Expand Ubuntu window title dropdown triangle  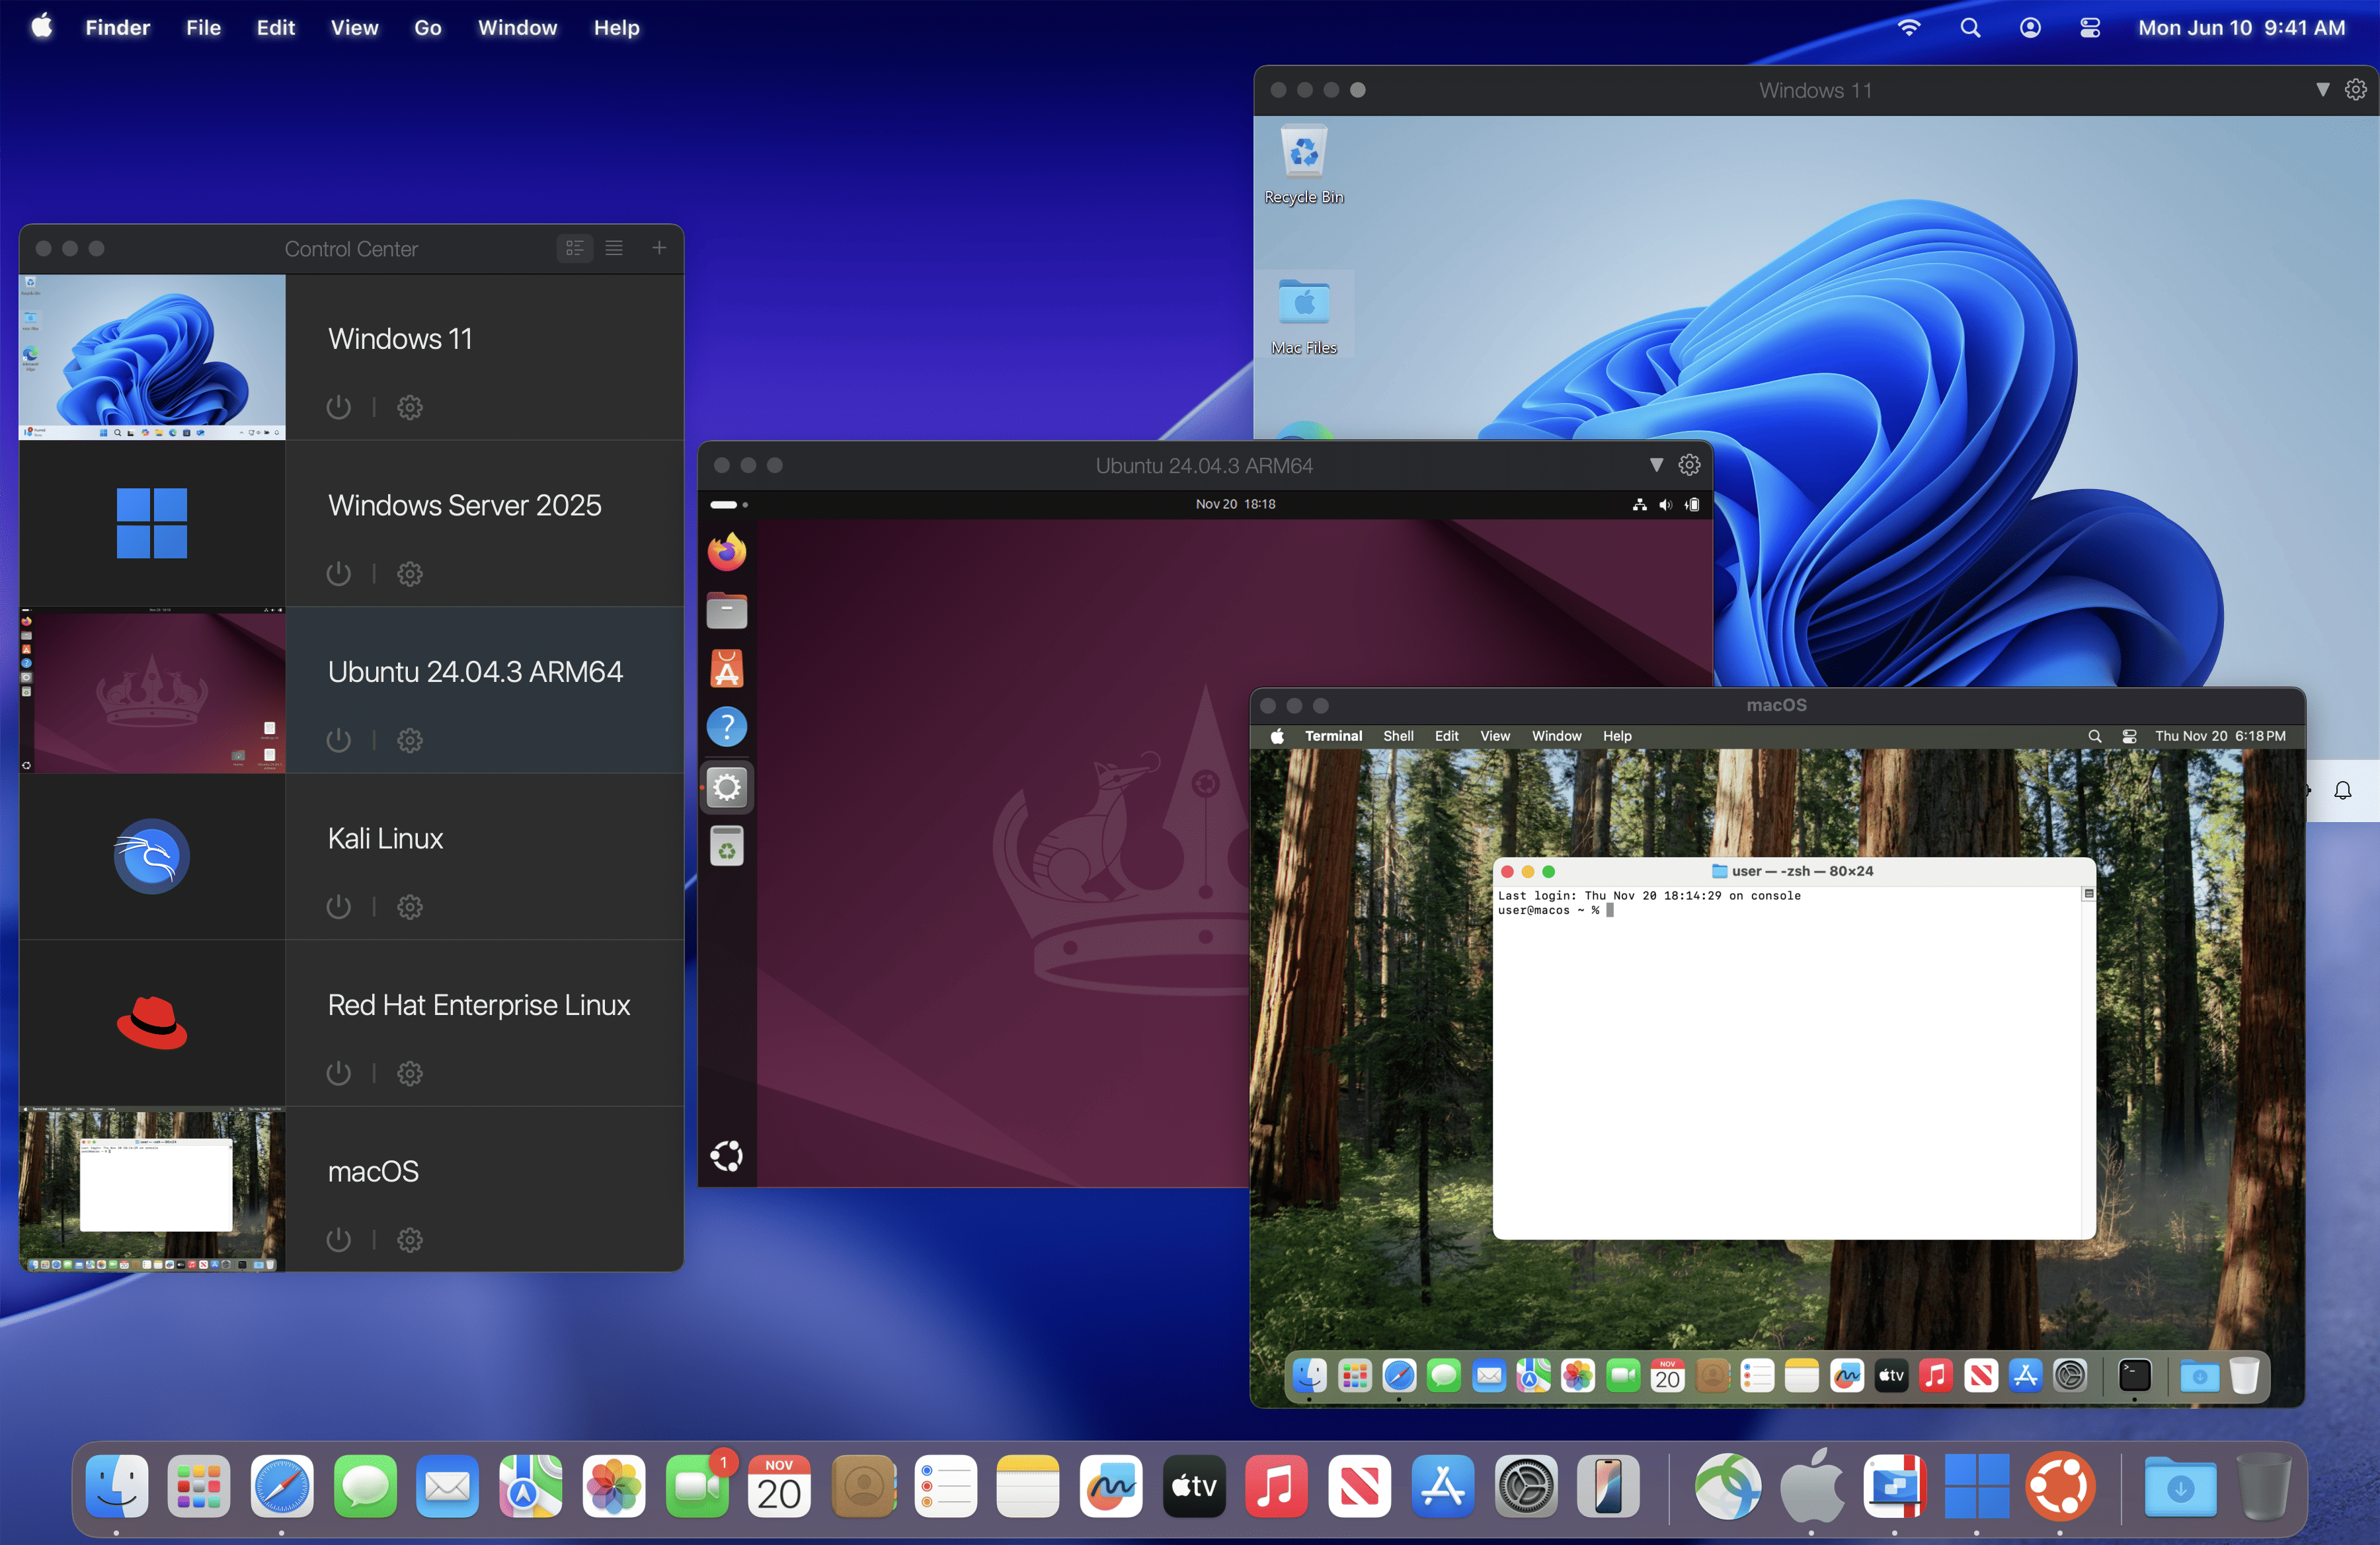1656,466
